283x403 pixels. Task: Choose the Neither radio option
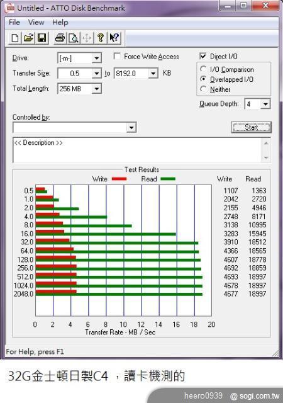[x=203, y=89]
